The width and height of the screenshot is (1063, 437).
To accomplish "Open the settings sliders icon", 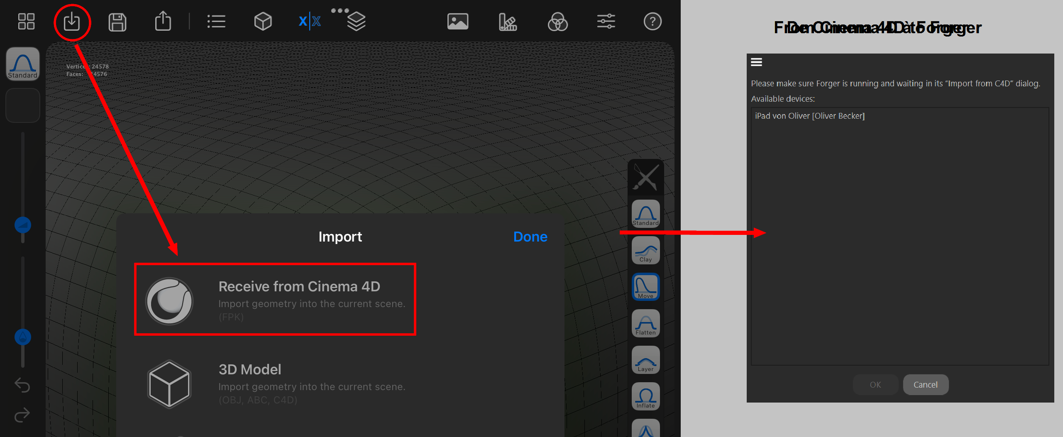I will click(x=606, y=22).
